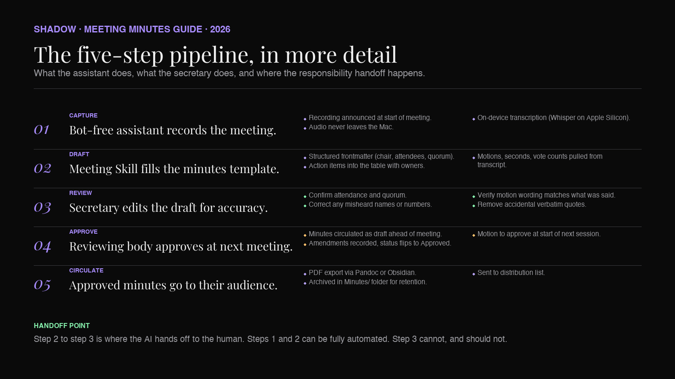Click 'Action items into the table with owners.'
This screenshot has width=675, height=379.
tap(367, 166)
